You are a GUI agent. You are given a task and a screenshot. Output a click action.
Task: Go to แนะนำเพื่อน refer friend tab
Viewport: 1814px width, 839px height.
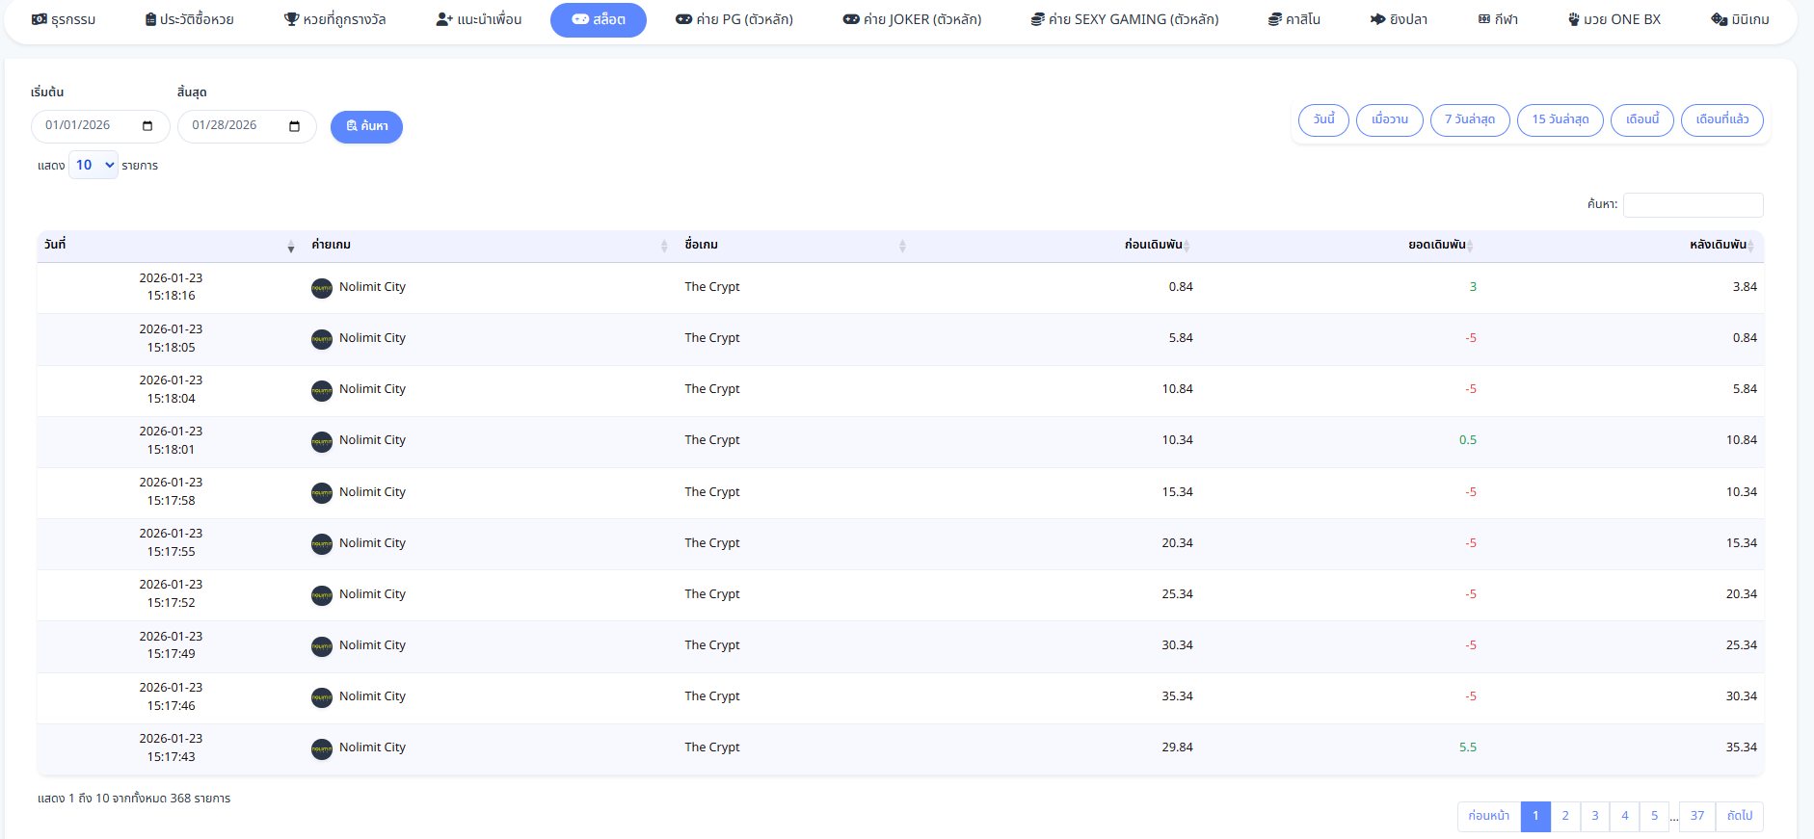(478, 19)
